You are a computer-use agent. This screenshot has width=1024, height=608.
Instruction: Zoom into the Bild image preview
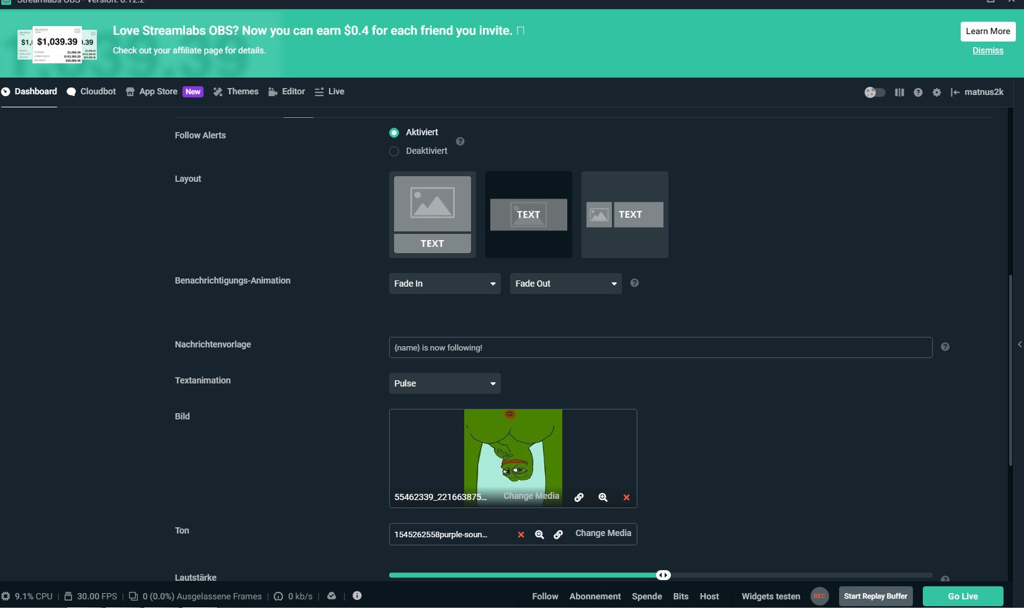603,498
